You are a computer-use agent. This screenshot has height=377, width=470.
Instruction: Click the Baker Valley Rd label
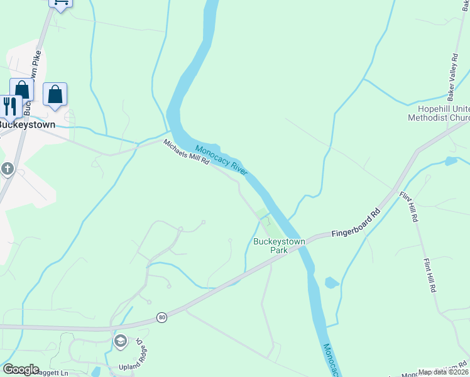point(452,77)
